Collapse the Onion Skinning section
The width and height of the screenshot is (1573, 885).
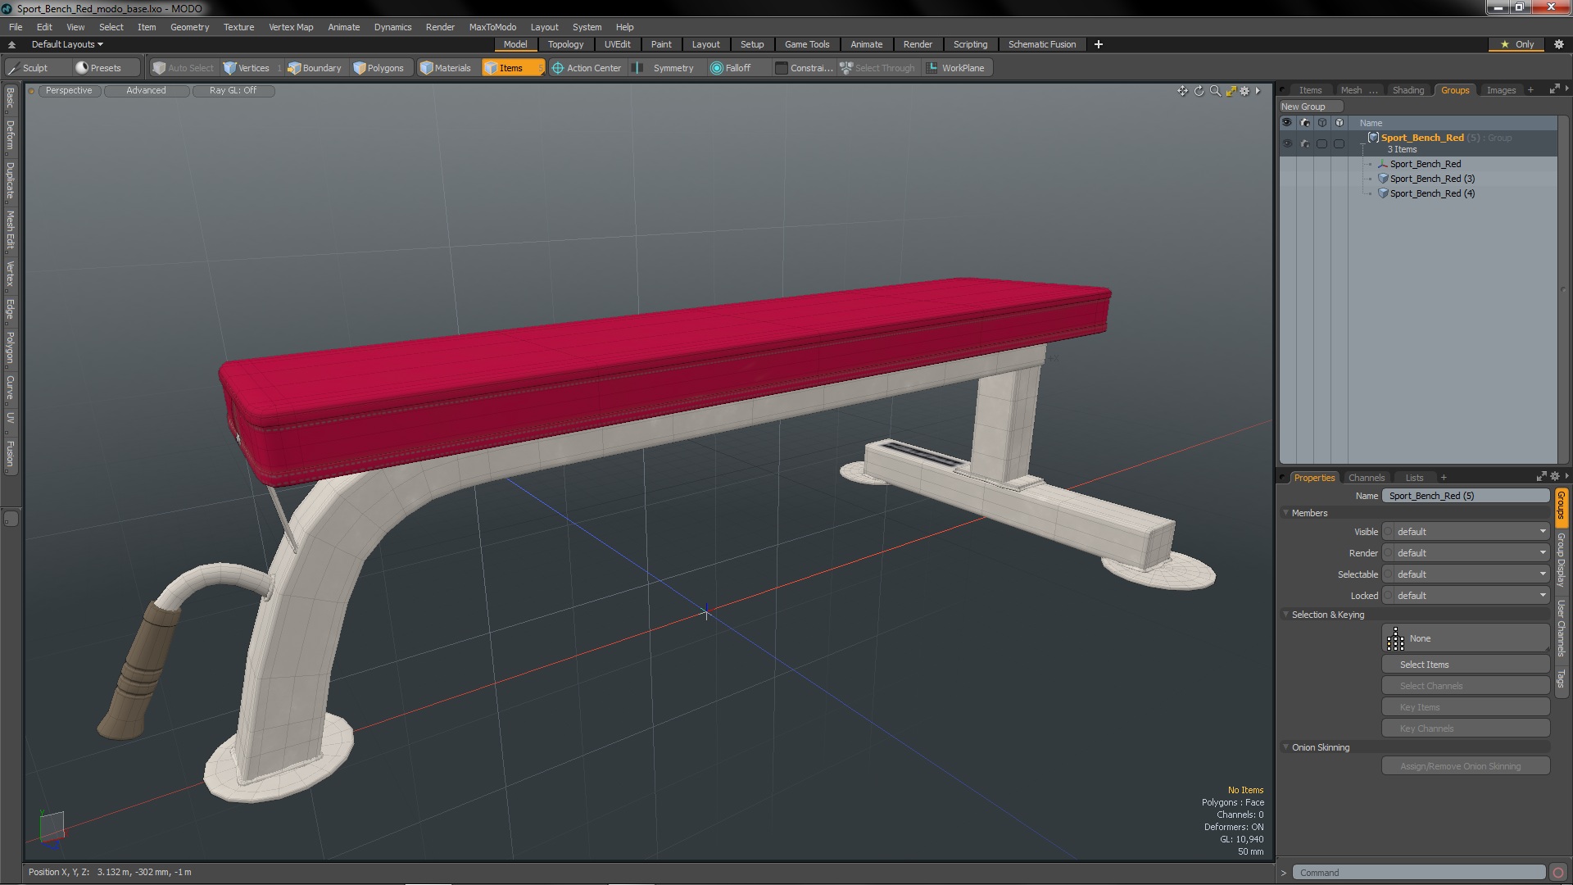pos(1286,747)
